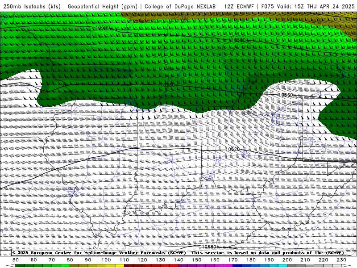357x268 pixels.
Task: Click the 70 value on the color scale
Action: [52, 260]
